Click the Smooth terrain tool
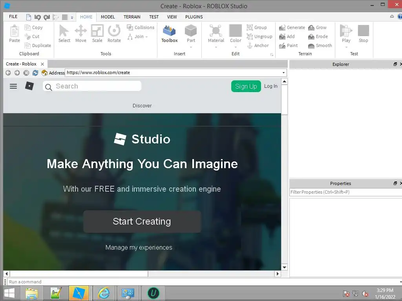402x301 pixels. (320, 45)
